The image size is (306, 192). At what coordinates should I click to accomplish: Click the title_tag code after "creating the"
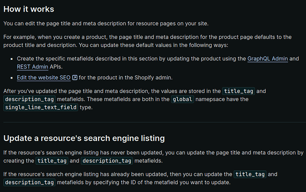coord(52,161)
